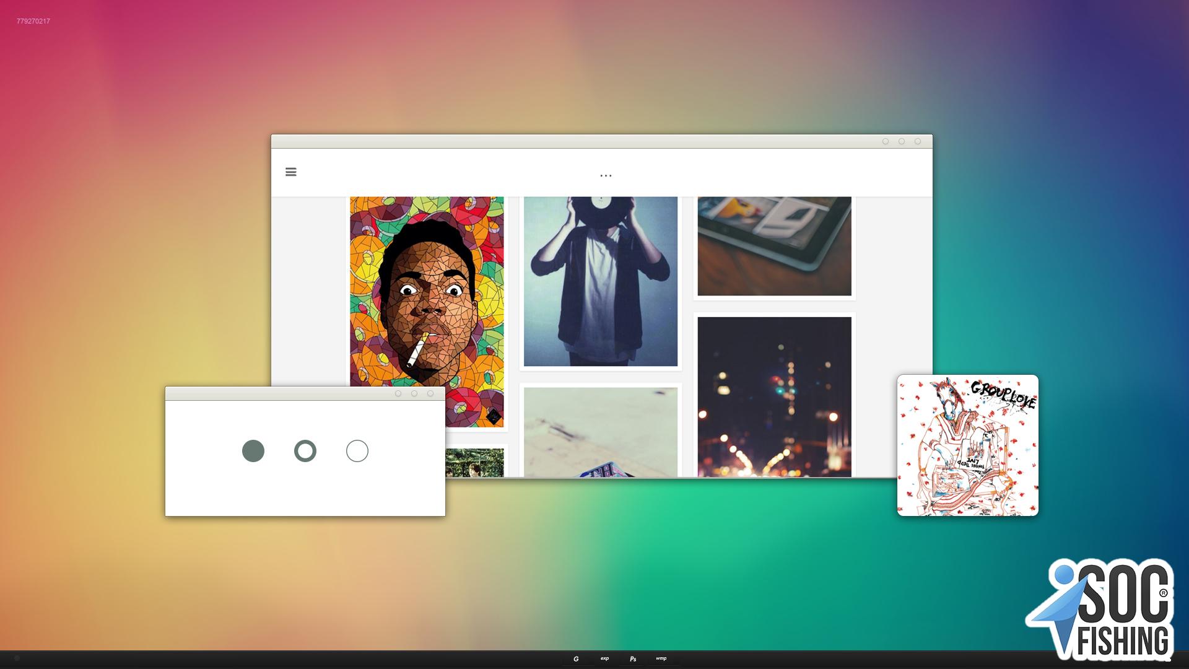The image size is (1189, 669).
Task: Launch the G app in taskbar
Action: click(576, 658)
